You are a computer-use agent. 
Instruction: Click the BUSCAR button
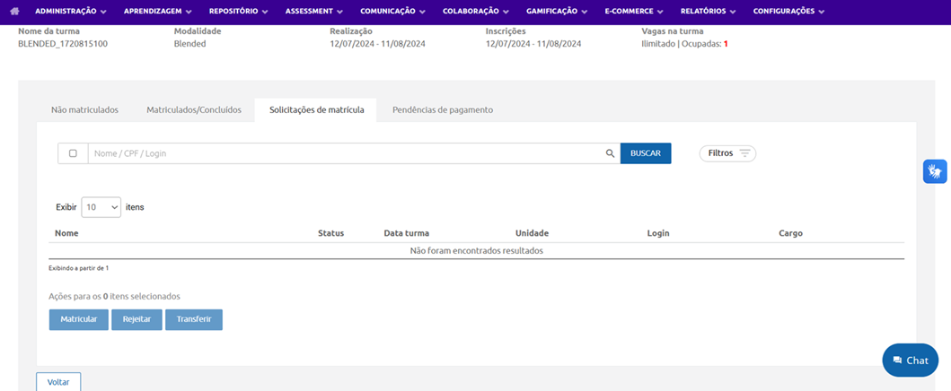coord(646,153)
